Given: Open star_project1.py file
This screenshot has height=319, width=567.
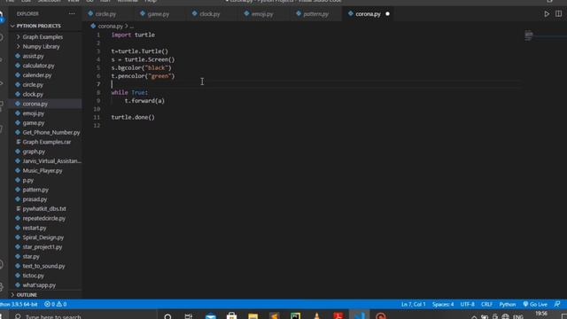Looking at the screenshot, I should [43, 246].
